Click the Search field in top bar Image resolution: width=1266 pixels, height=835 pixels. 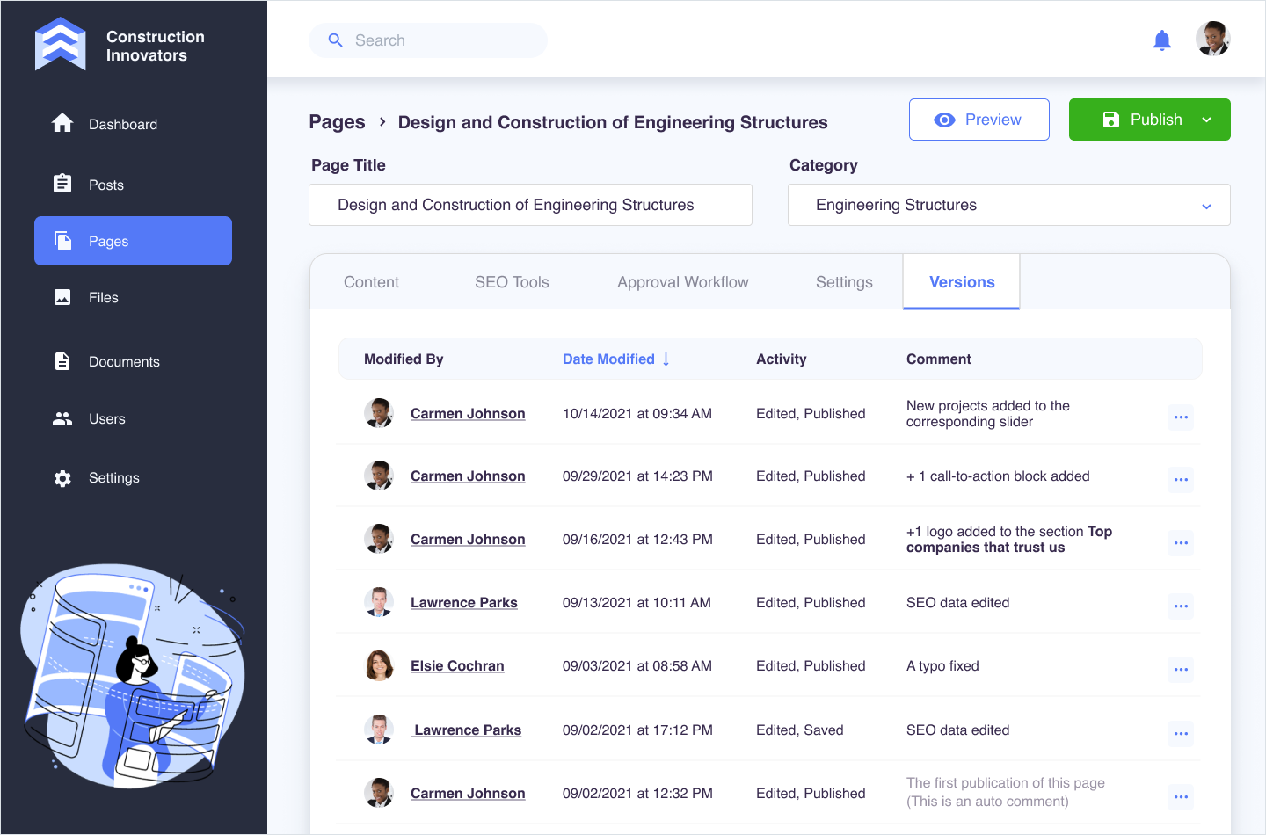pyautogui.click(x=440, y=40)
